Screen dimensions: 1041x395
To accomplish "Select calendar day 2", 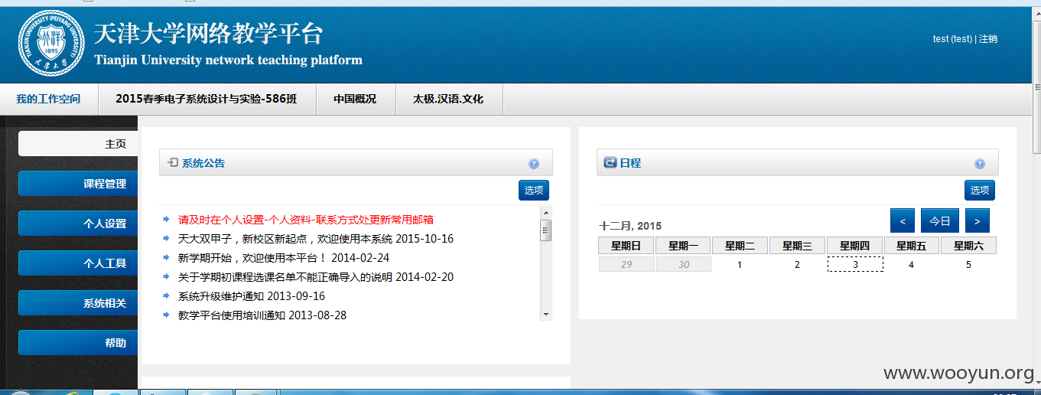I will [797, 265].
